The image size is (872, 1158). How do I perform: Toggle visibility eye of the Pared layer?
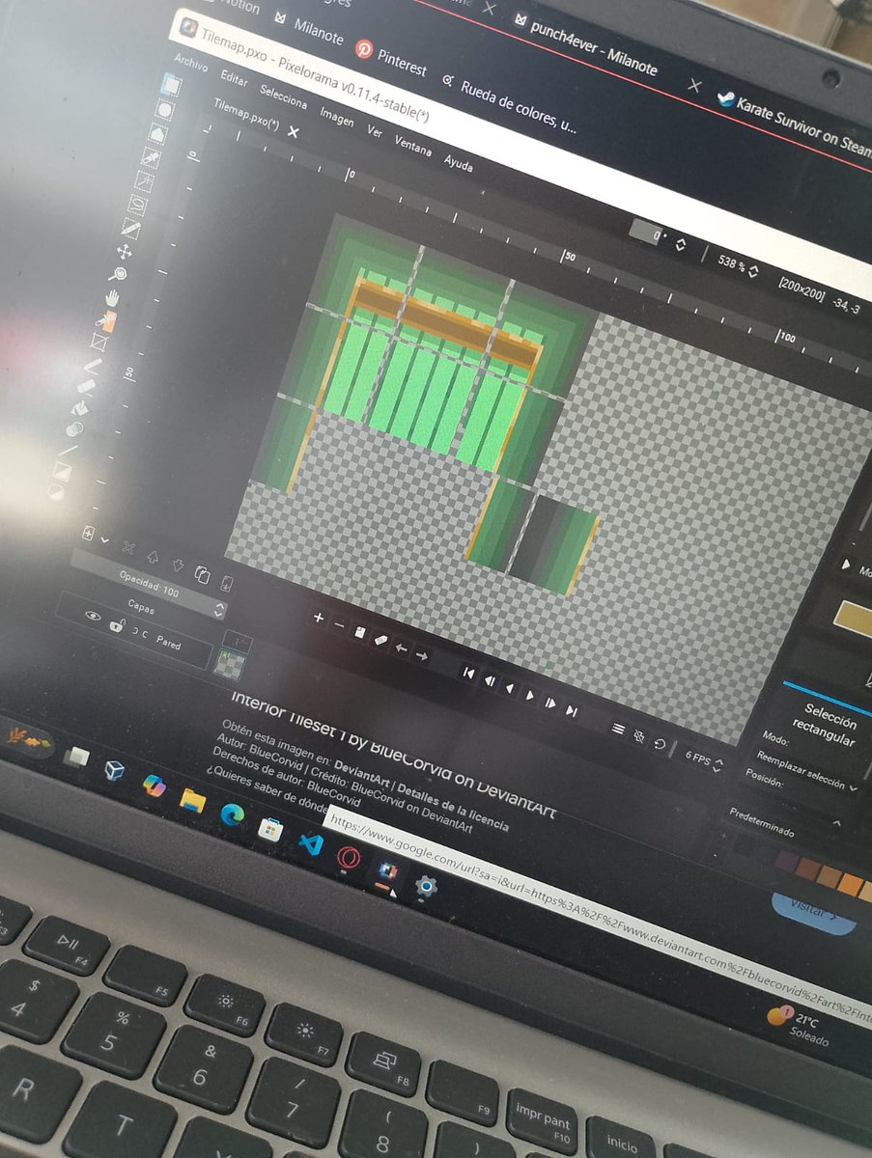point(93,616)
